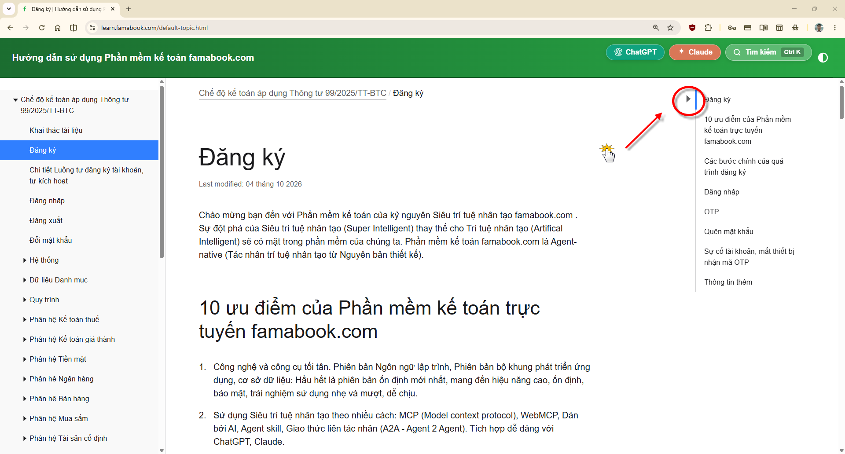The width and height of the screenshot is (845, 454).
Task: Open the tab search dropdown arrow
Action: (9, 9)
